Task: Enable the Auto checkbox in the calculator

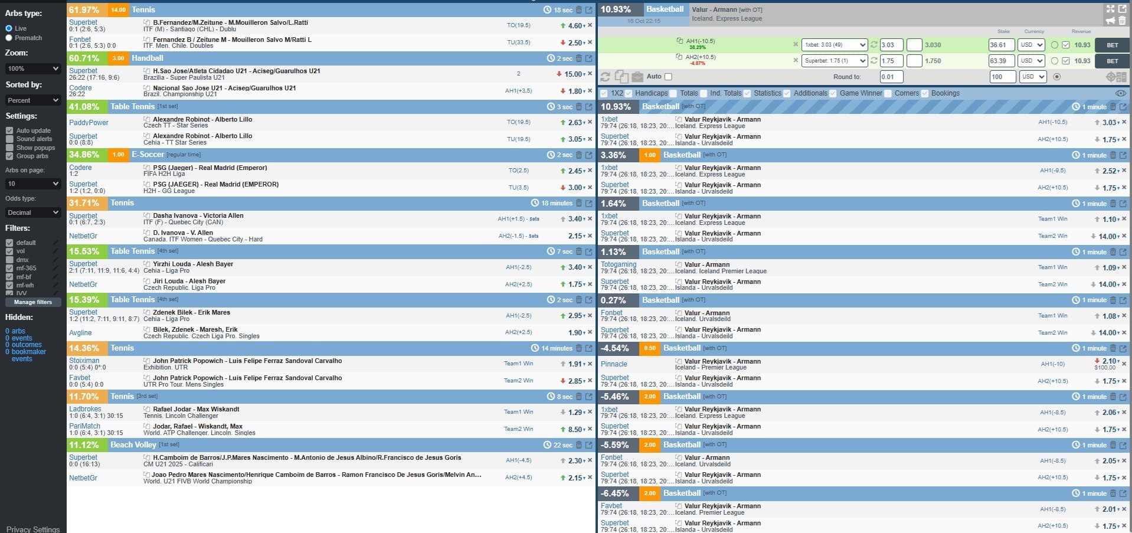Action: (668, 77)
